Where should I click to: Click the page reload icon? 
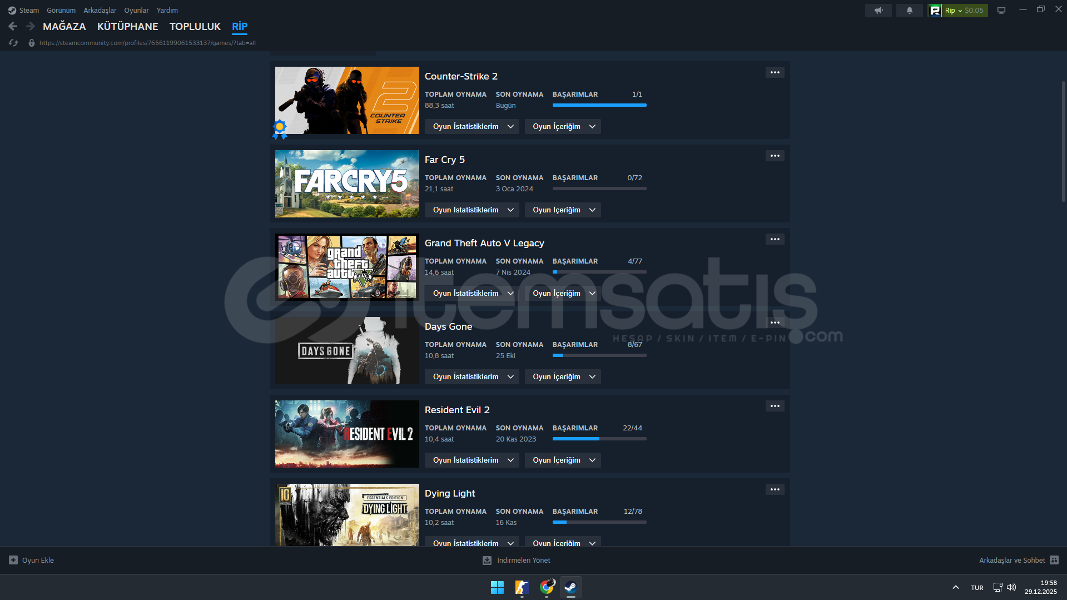coord(13,43)
